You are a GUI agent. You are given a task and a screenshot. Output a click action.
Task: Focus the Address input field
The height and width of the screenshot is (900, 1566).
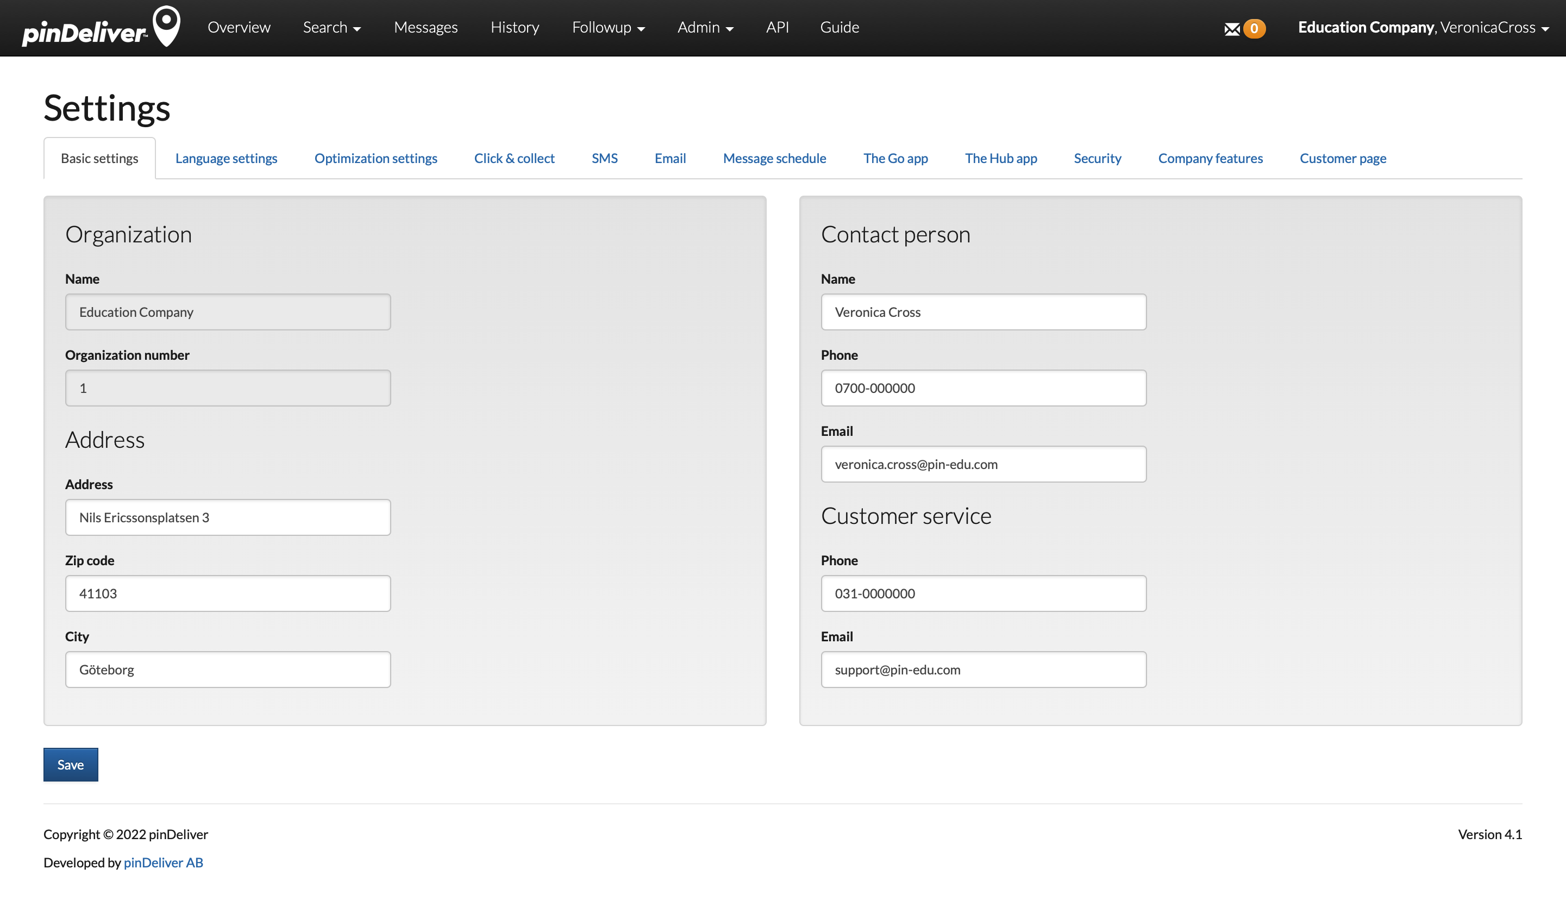pyautogui.click(x=228, y=517)
